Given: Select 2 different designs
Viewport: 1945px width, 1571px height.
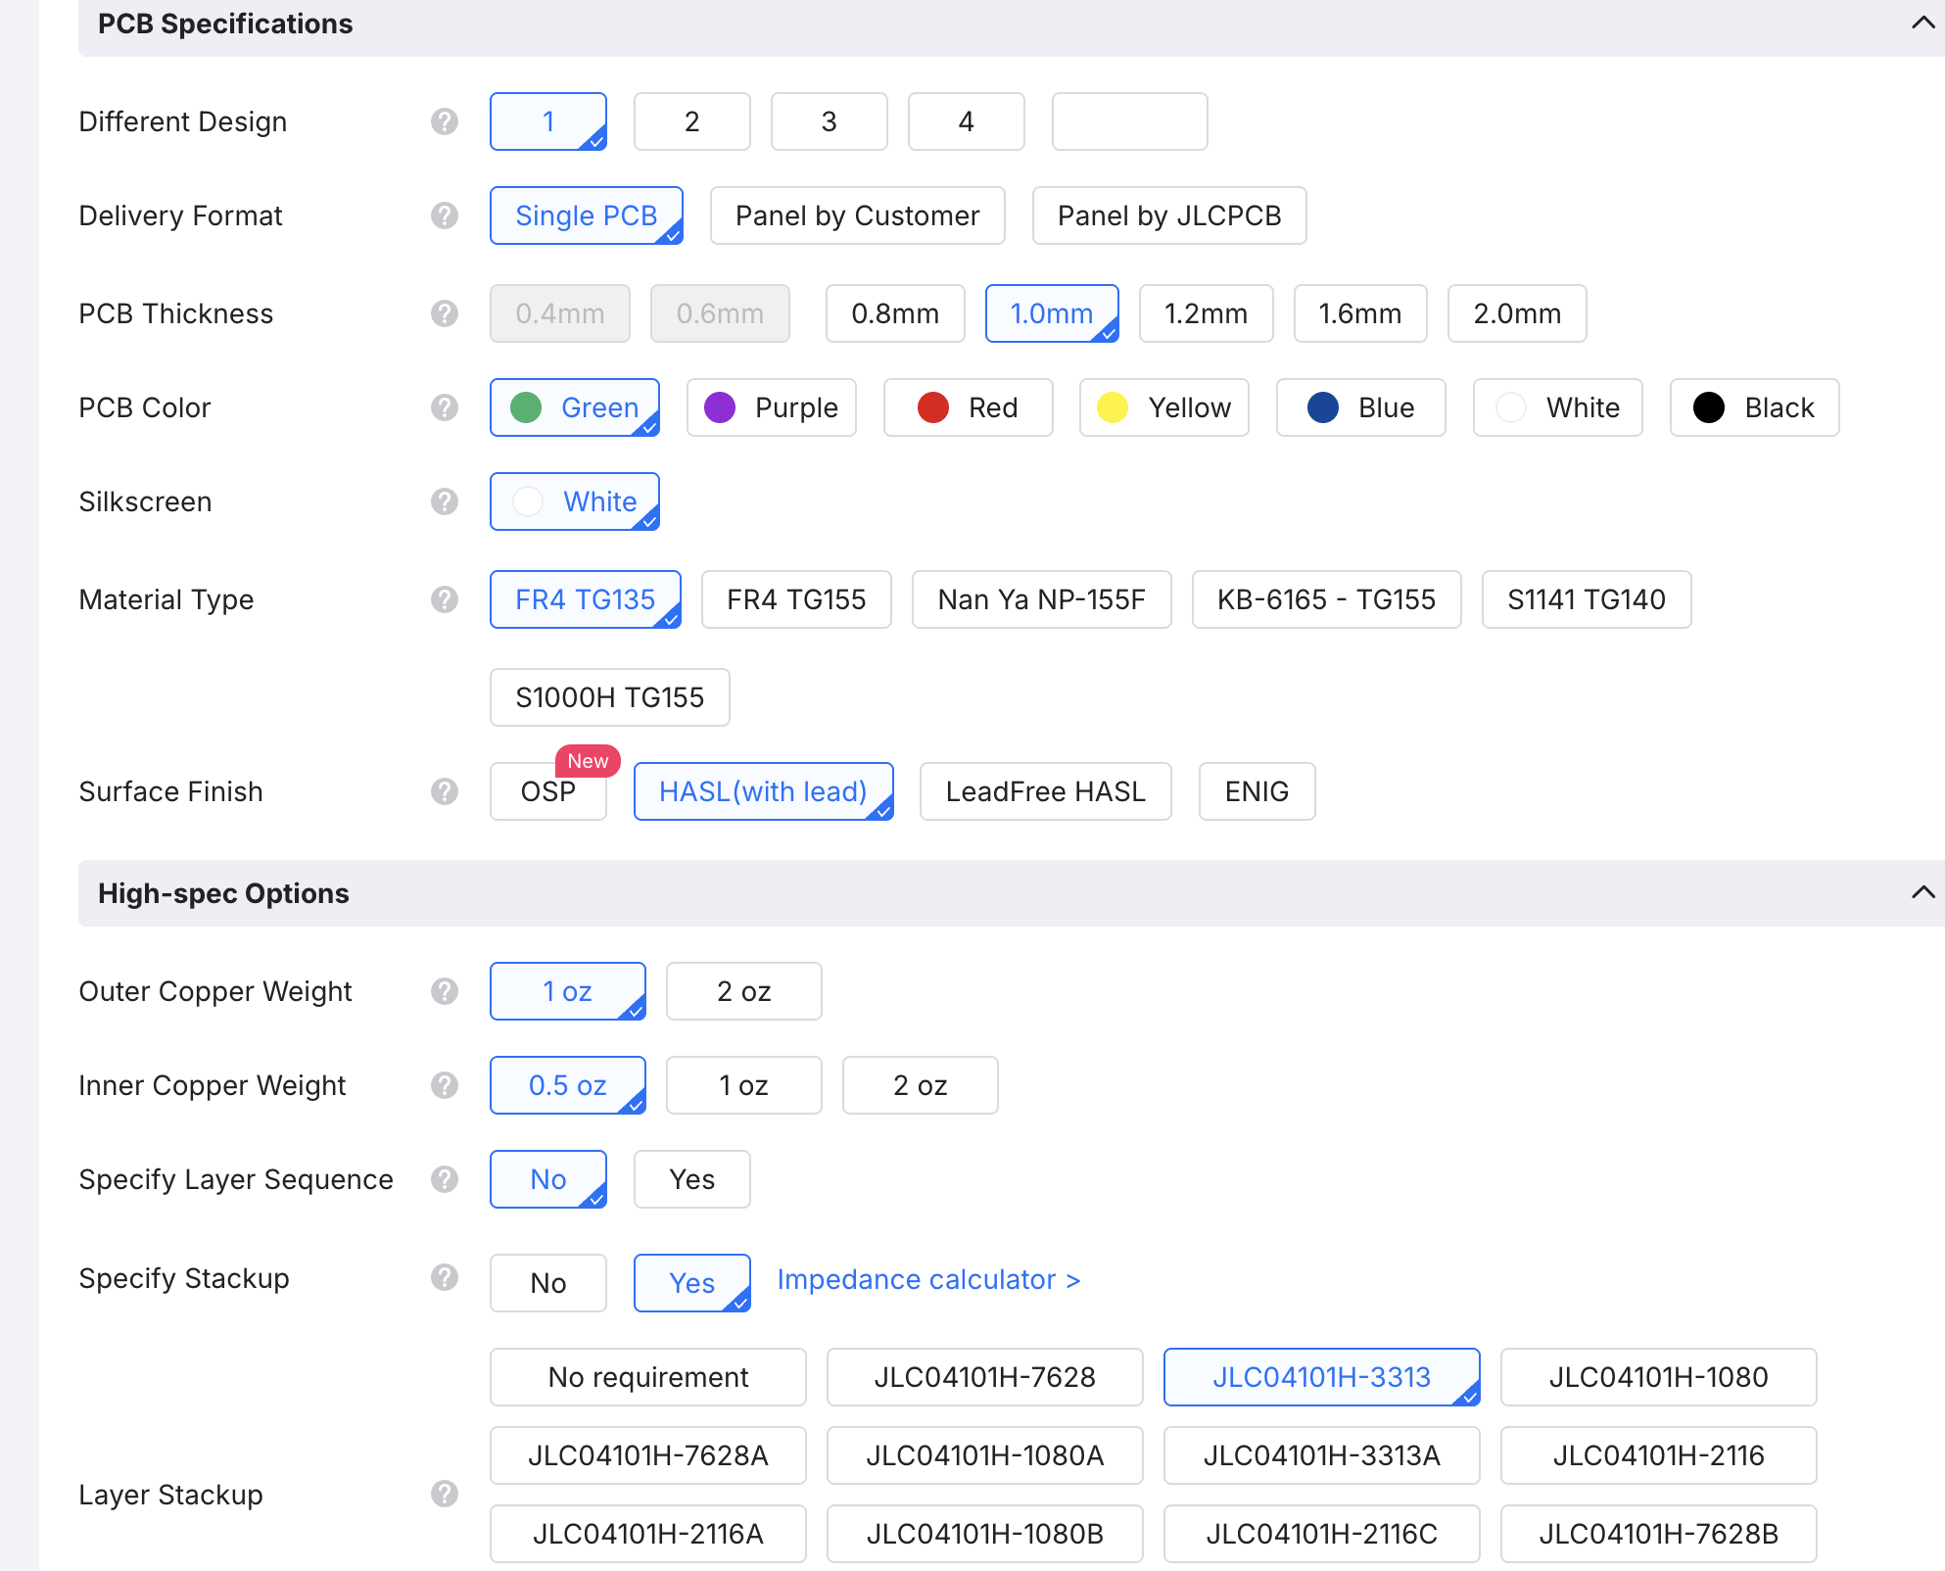Looking at the screenshot, I should (x=692, y=121).
